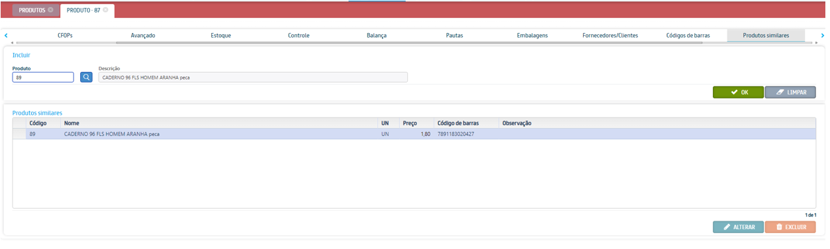Image resolution: width=830 pixels, height=249 pixels.
Task: Go to Códigos de barras tab
Action: coord(688,36)
